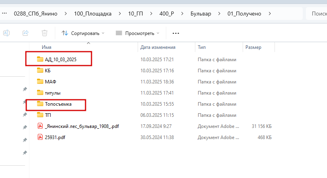Click the Delete trash icon
The height and width of the screenshot is (178, 327).
[45, 33]
